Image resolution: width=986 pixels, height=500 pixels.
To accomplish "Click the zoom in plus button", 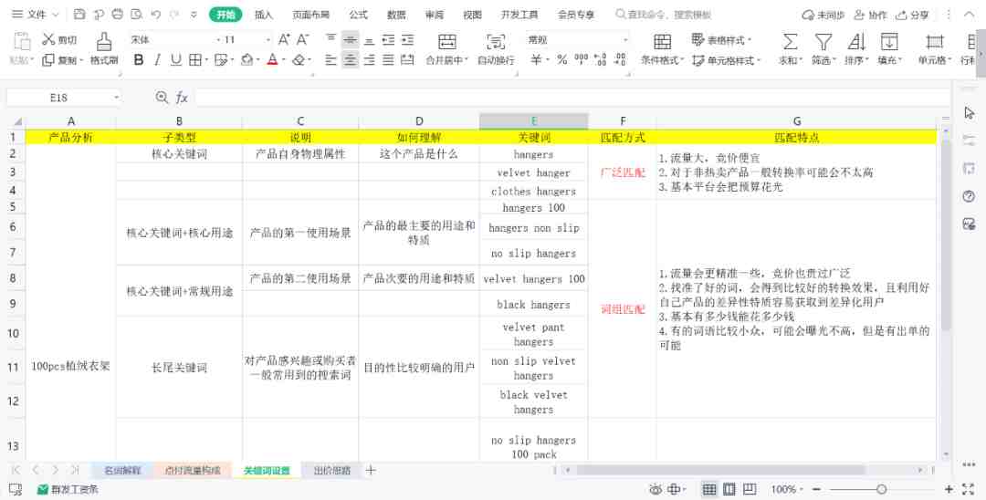I will tap(949, 489).
